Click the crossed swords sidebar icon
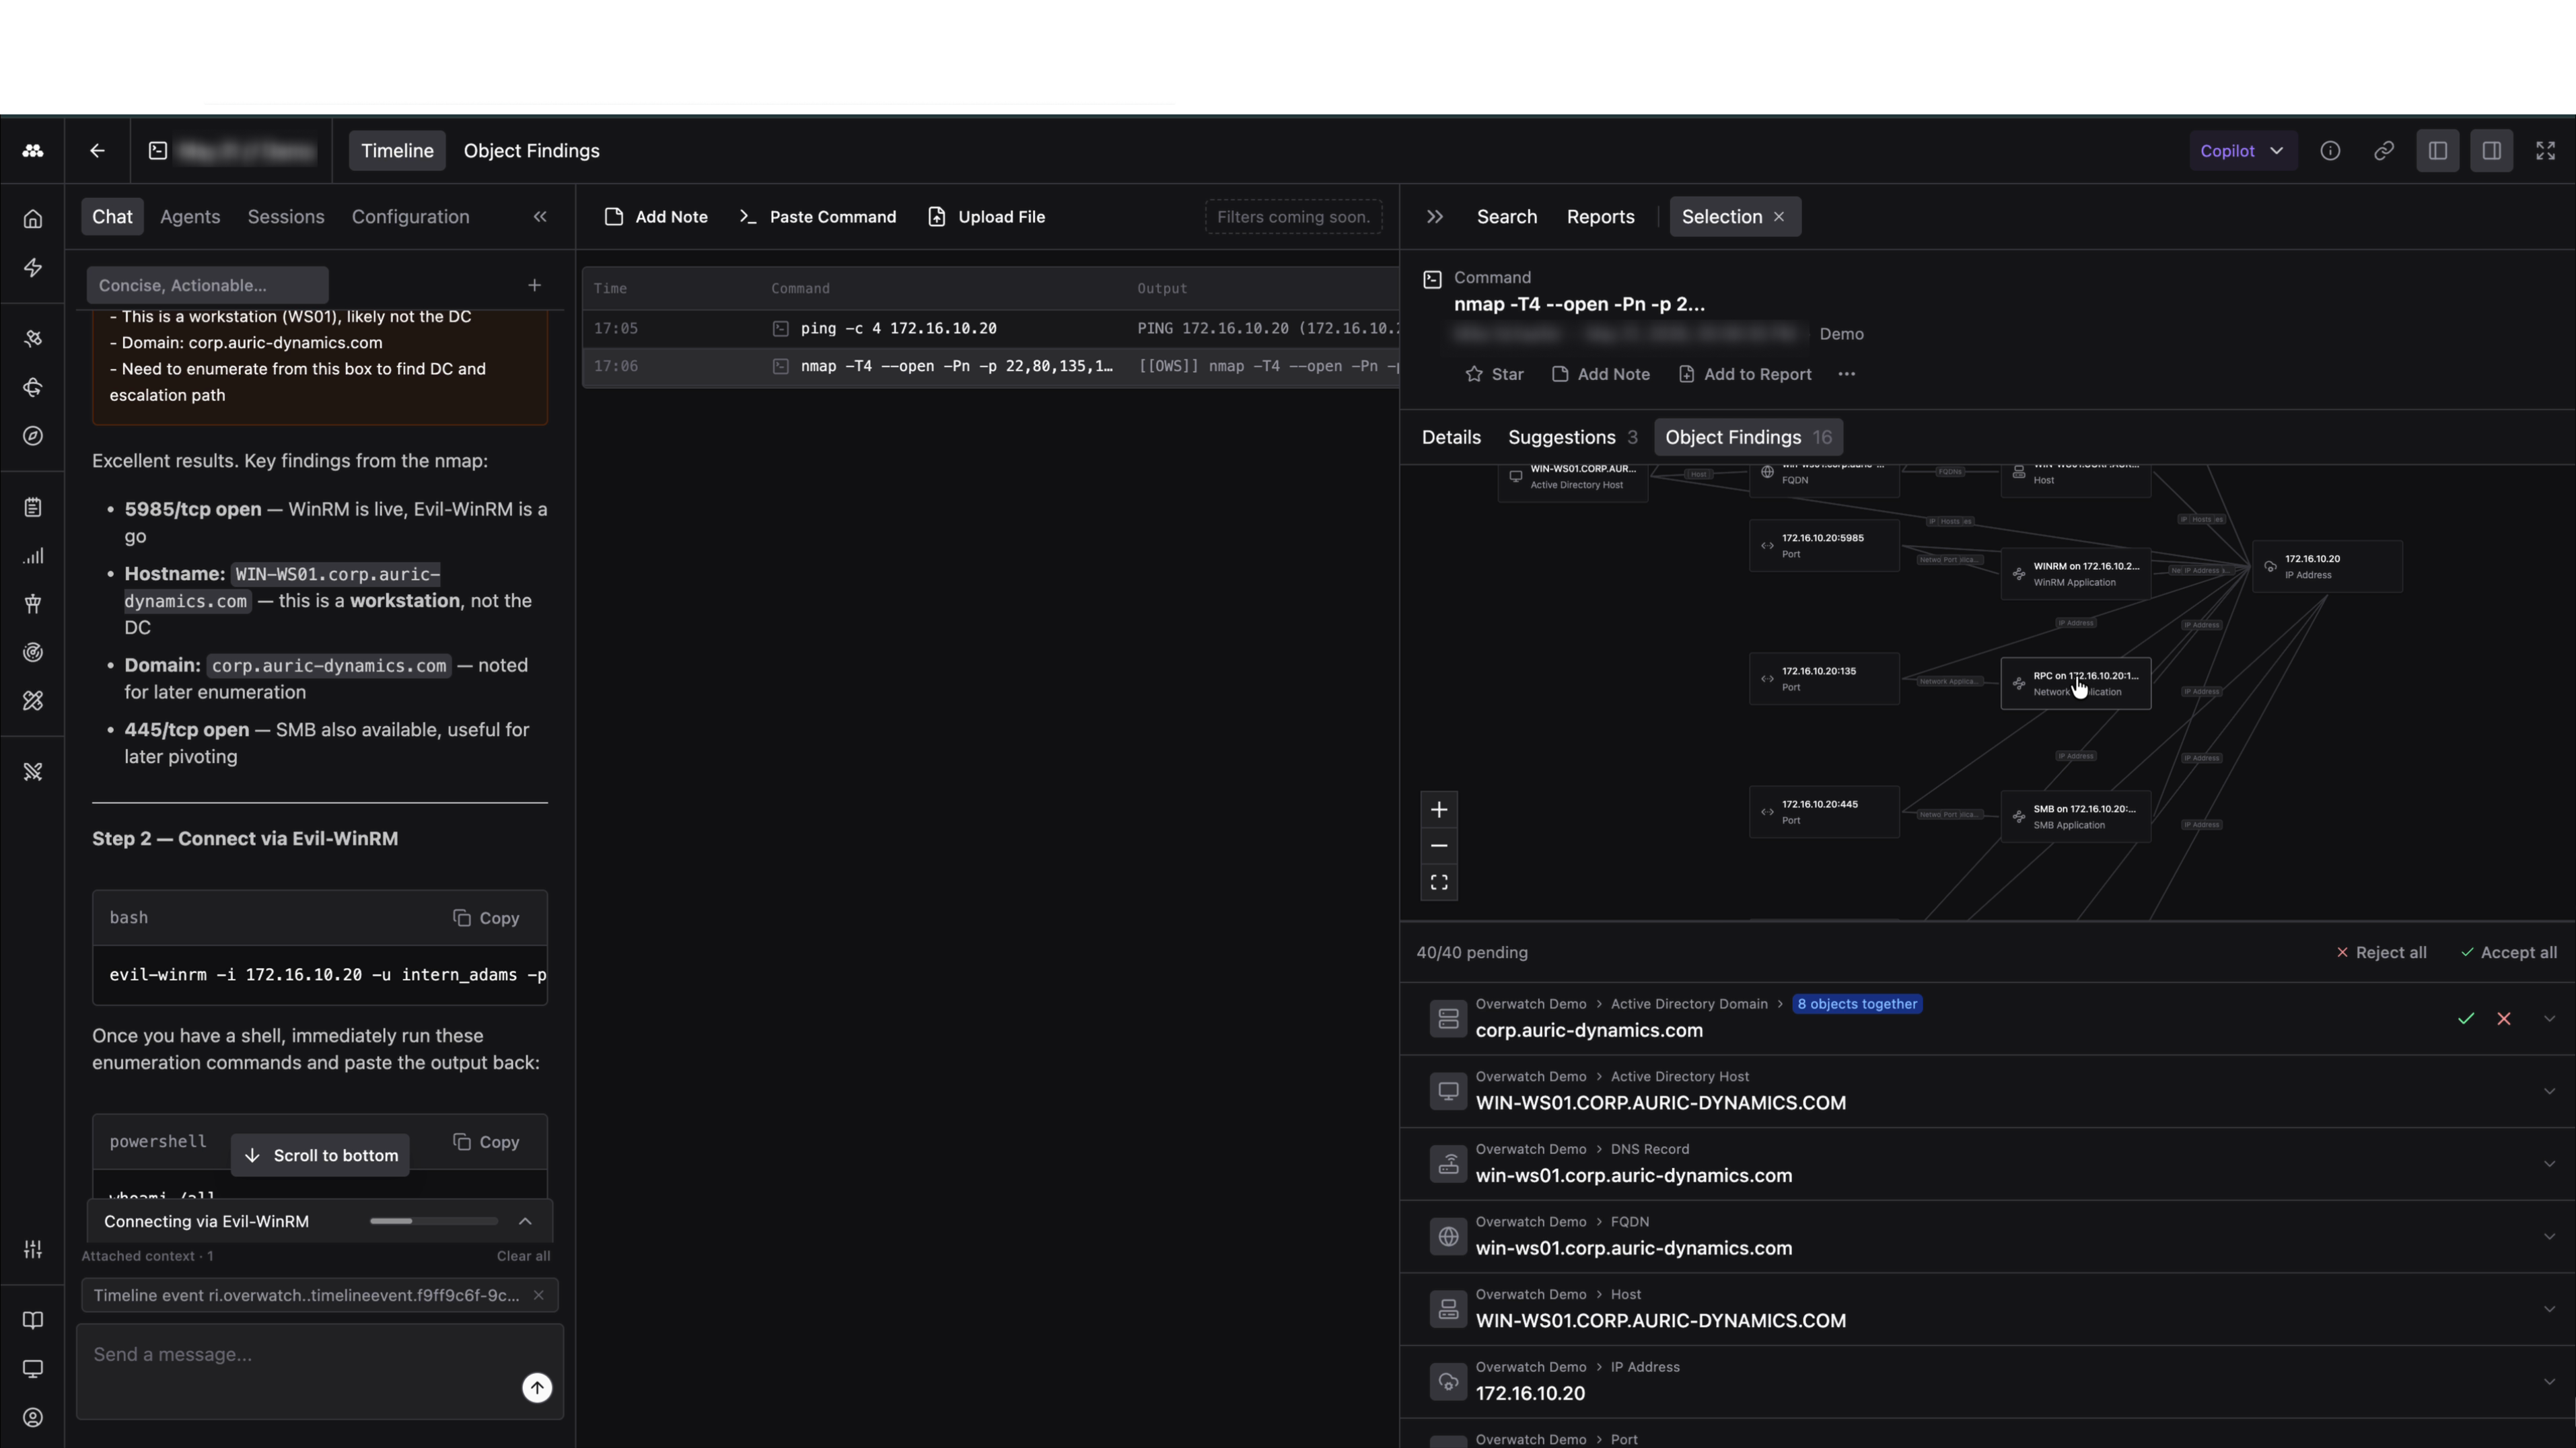Screen dimensions: 2576x1448 point(33,772)
